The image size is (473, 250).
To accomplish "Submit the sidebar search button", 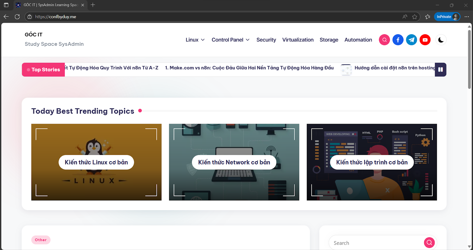I will pos(429,243).
